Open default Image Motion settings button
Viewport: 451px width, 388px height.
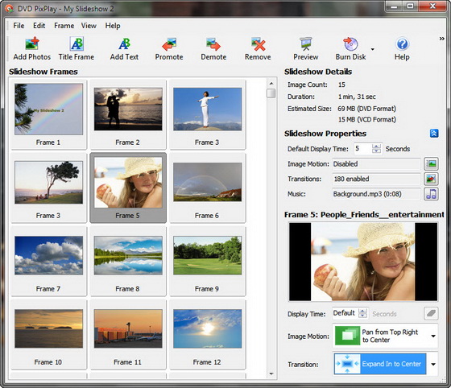coord(431,164)
